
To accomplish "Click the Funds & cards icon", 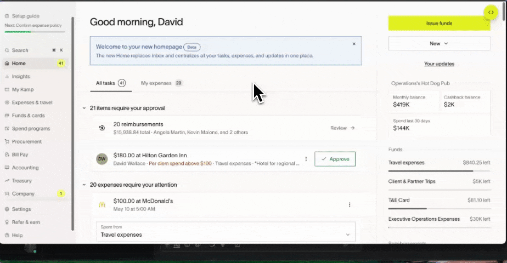I will coord(7,116).
